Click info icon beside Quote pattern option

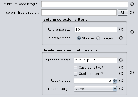point(121,74)
